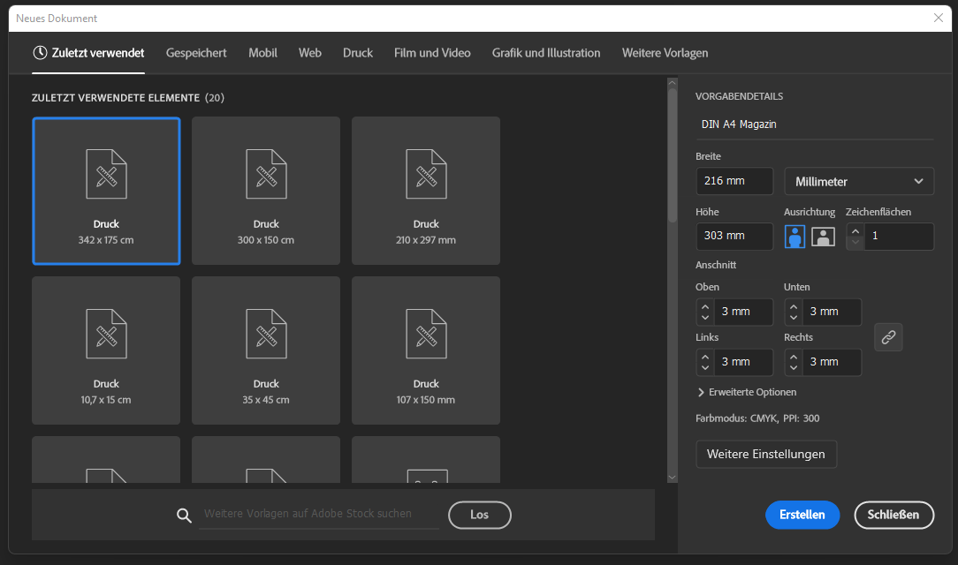This screenshot has width=958, height=565.
Task: Select the Druck 342 x 175 cm preset
Action: (106, 190)
